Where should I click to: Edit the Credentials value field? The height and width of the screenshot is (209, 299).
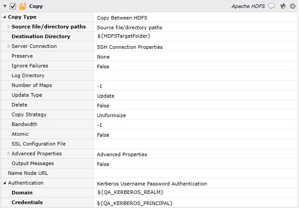coord(195,203)
